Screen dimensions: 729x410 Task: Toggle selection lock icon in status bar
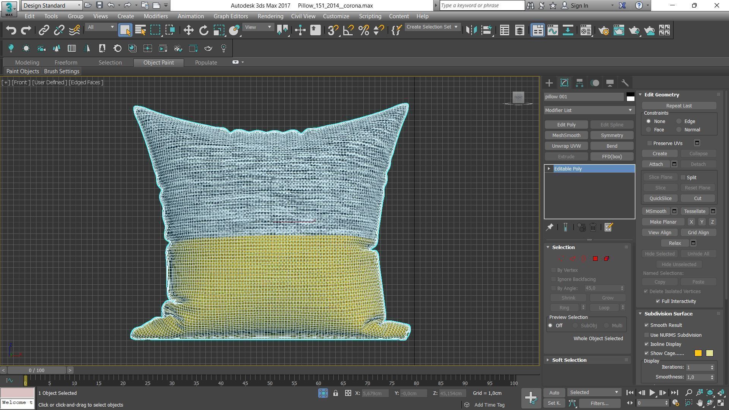[x=336, y=393]
